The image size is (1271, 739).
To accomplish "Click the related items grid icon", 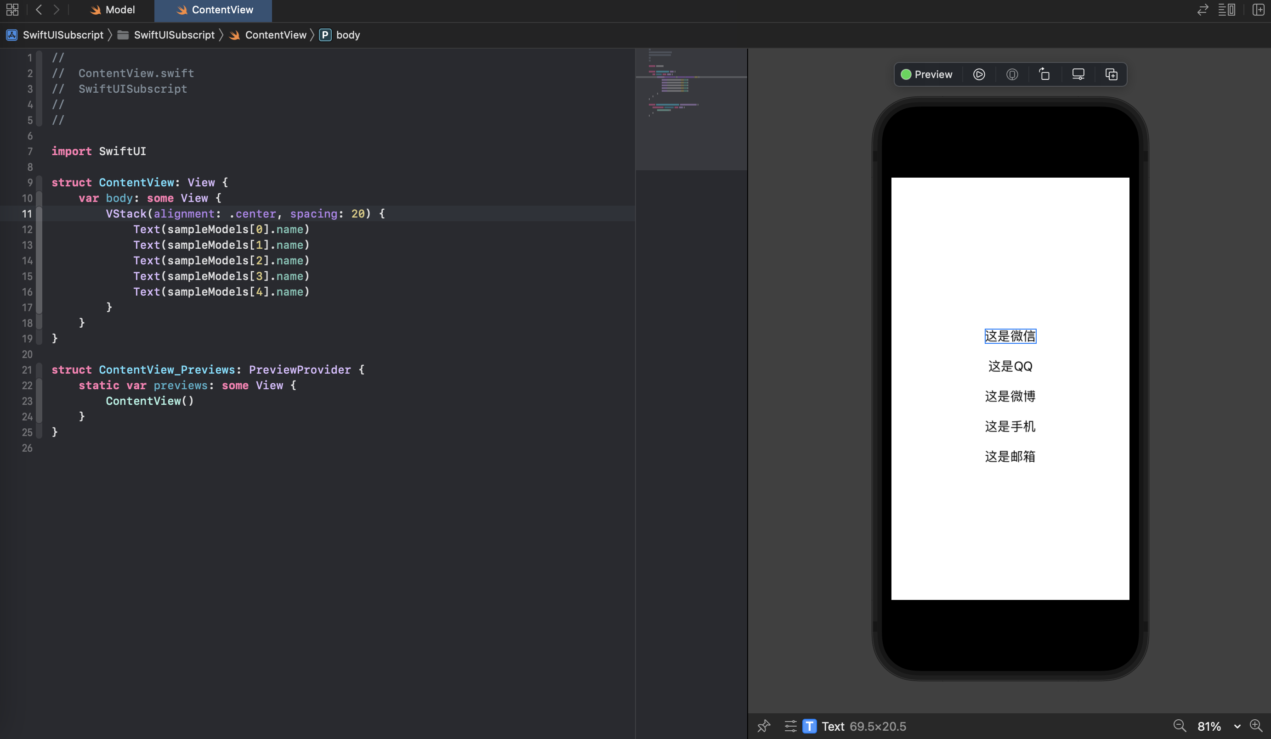I will (x=12, y=10).
